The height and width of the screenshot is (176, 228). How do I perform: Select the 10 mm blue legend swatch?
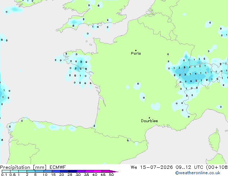click(x=48, y=171)
